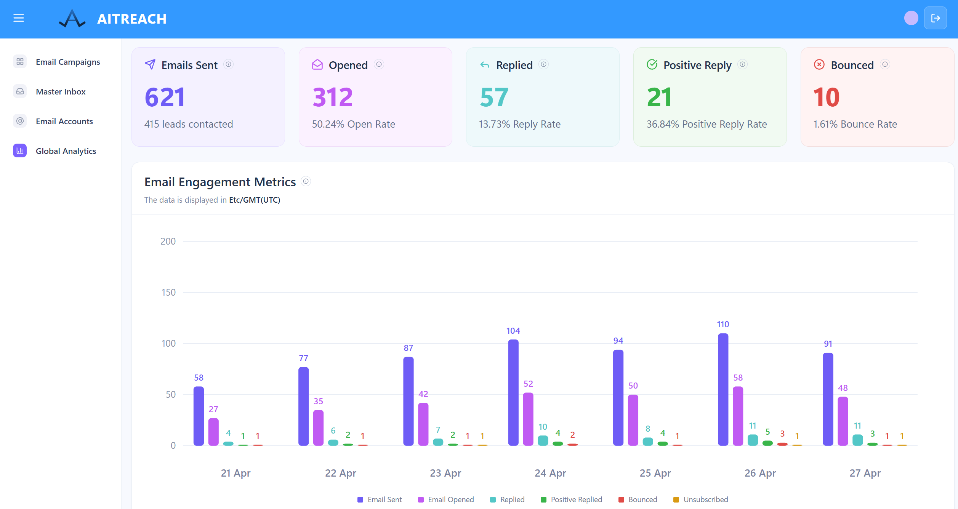Click the Etc/GMT(UTC) timezone text

(x=255, y=200)
